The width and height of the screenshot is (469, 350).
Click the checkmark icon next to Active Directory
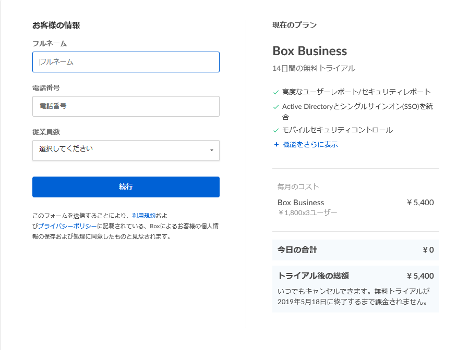point(276,107)
